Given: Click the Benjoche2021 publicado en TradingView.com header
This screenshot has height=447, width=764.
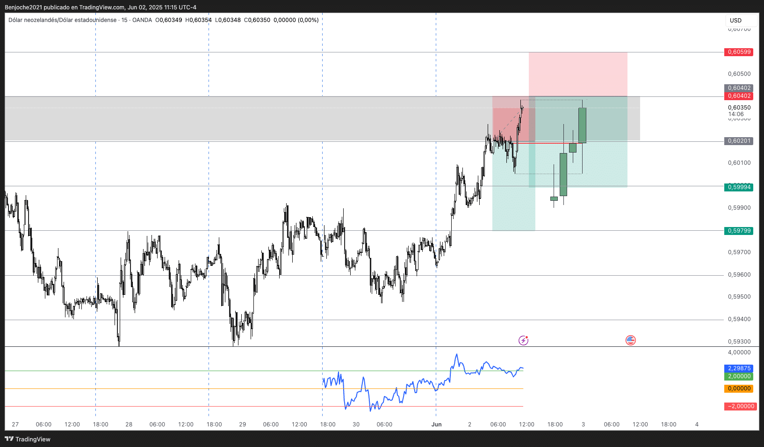Looking at the screenshot, I should click(101, 7).
